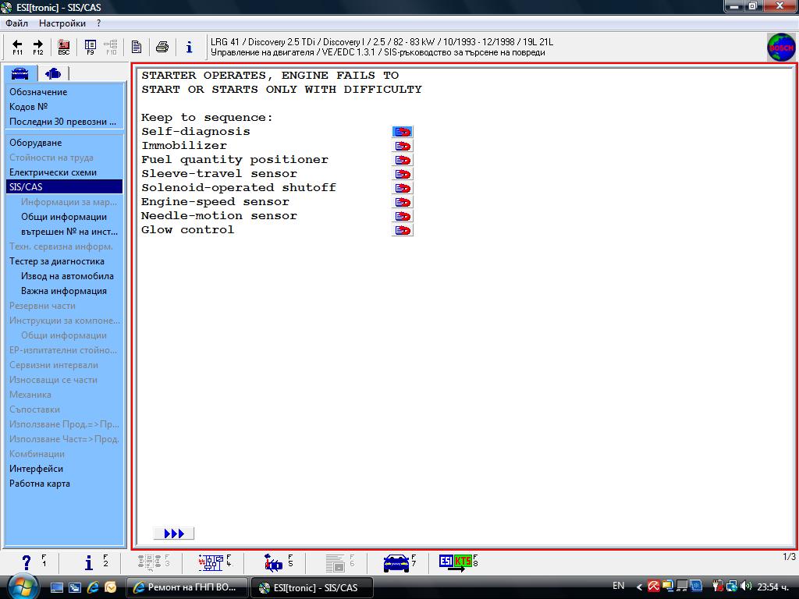Click the volume speaker tray icon

tap(745, 587)
